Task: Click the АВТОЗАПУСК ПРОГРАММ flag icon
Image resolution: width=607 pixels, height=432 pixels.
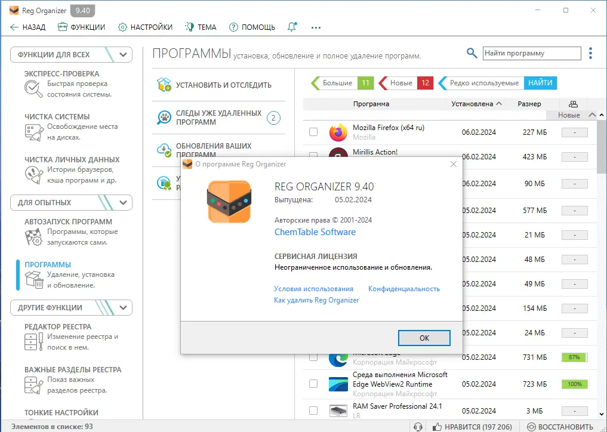Action: (x=33, y=237)
